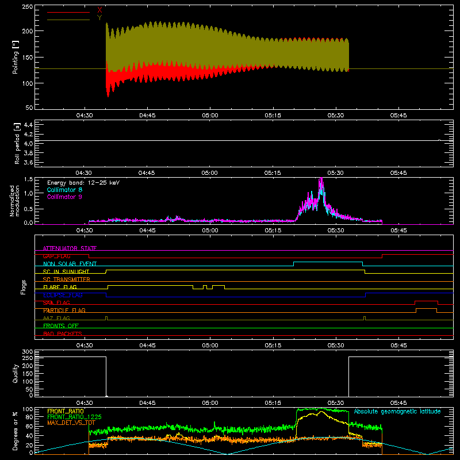Click the red X legend line sample
Image resolution: width=460 pixels, height=460 pixels.
click(x=68, y=12)
